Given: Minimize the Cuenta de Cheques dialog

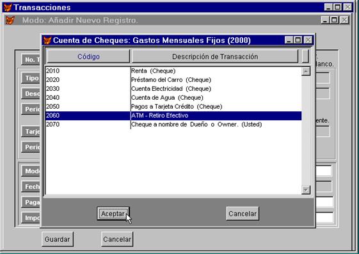Looking at the screenshot, I should point(289,40).
